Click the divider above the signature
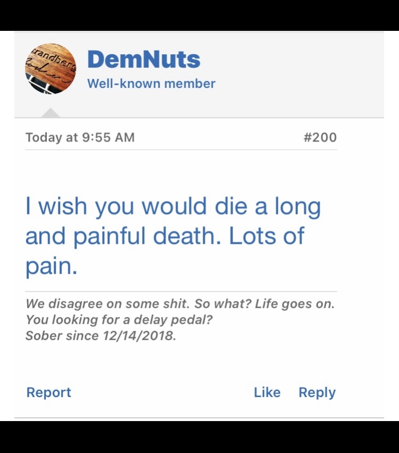The height and width of the screenshot is (453, 399). click(x=181, y=292)
